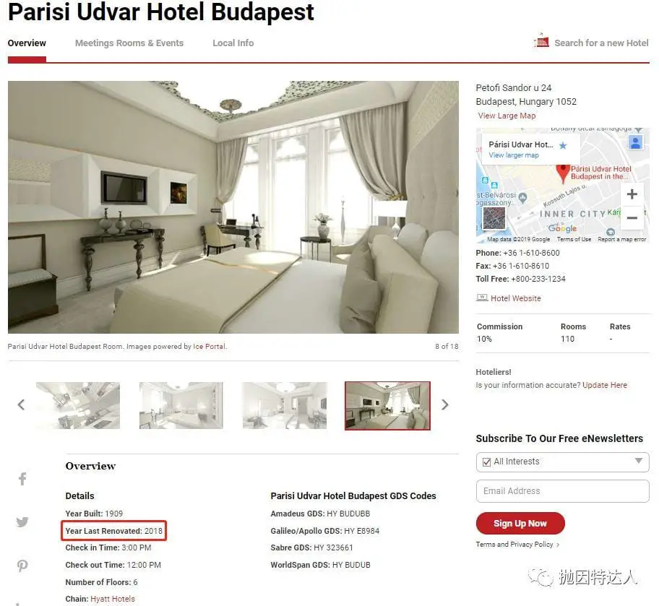This screenshot has height=606, width=659.
Task: Save the place with the map star icon
Action: pyautogui.click(x=563, y=145)
